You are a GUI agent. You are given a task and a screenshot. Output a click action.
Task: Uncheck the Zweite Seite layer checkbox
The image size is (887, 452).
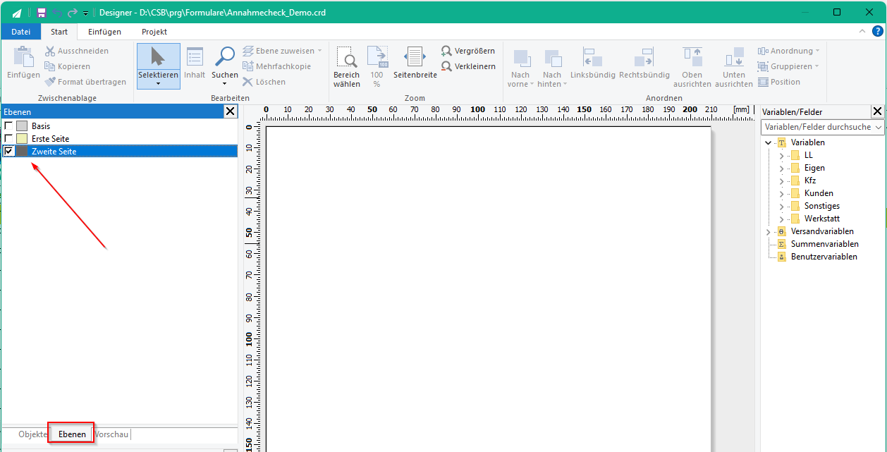8,152
